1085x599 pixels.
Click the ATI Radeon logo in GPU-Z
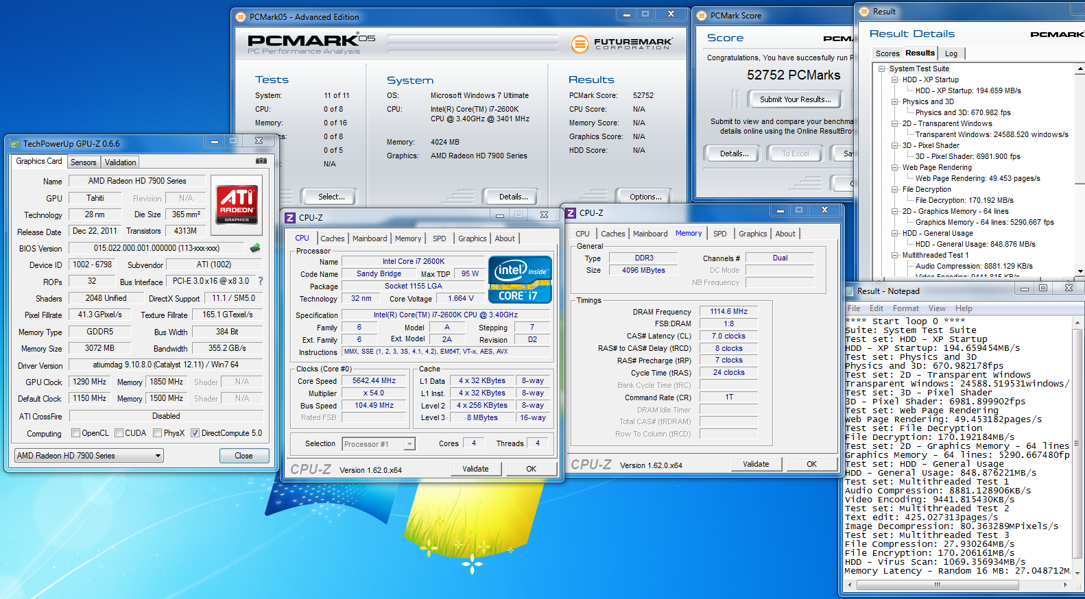coord(237,204)
